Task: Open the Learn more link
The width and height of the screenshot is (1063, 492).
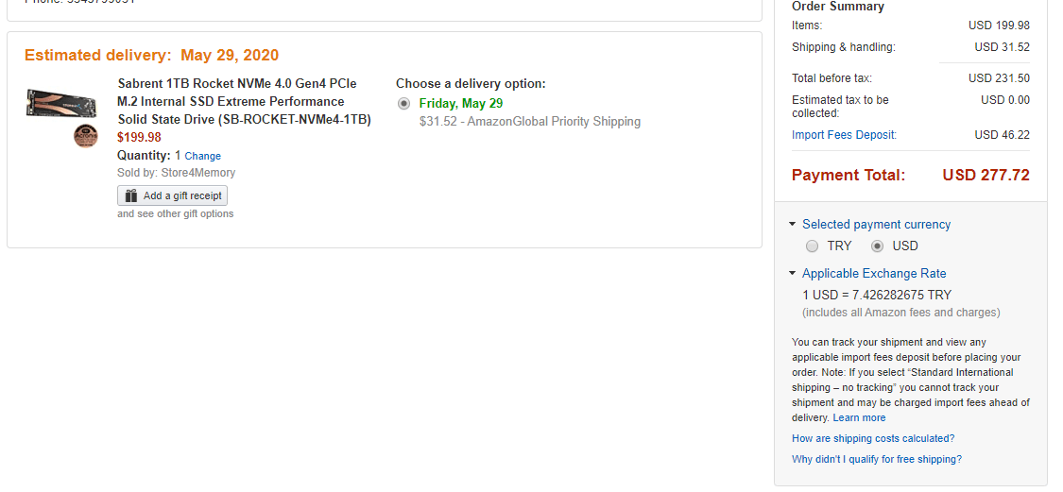Action: point(859,417)
